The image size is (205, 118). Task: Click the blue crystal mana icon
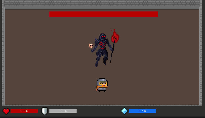click(124, 111)
